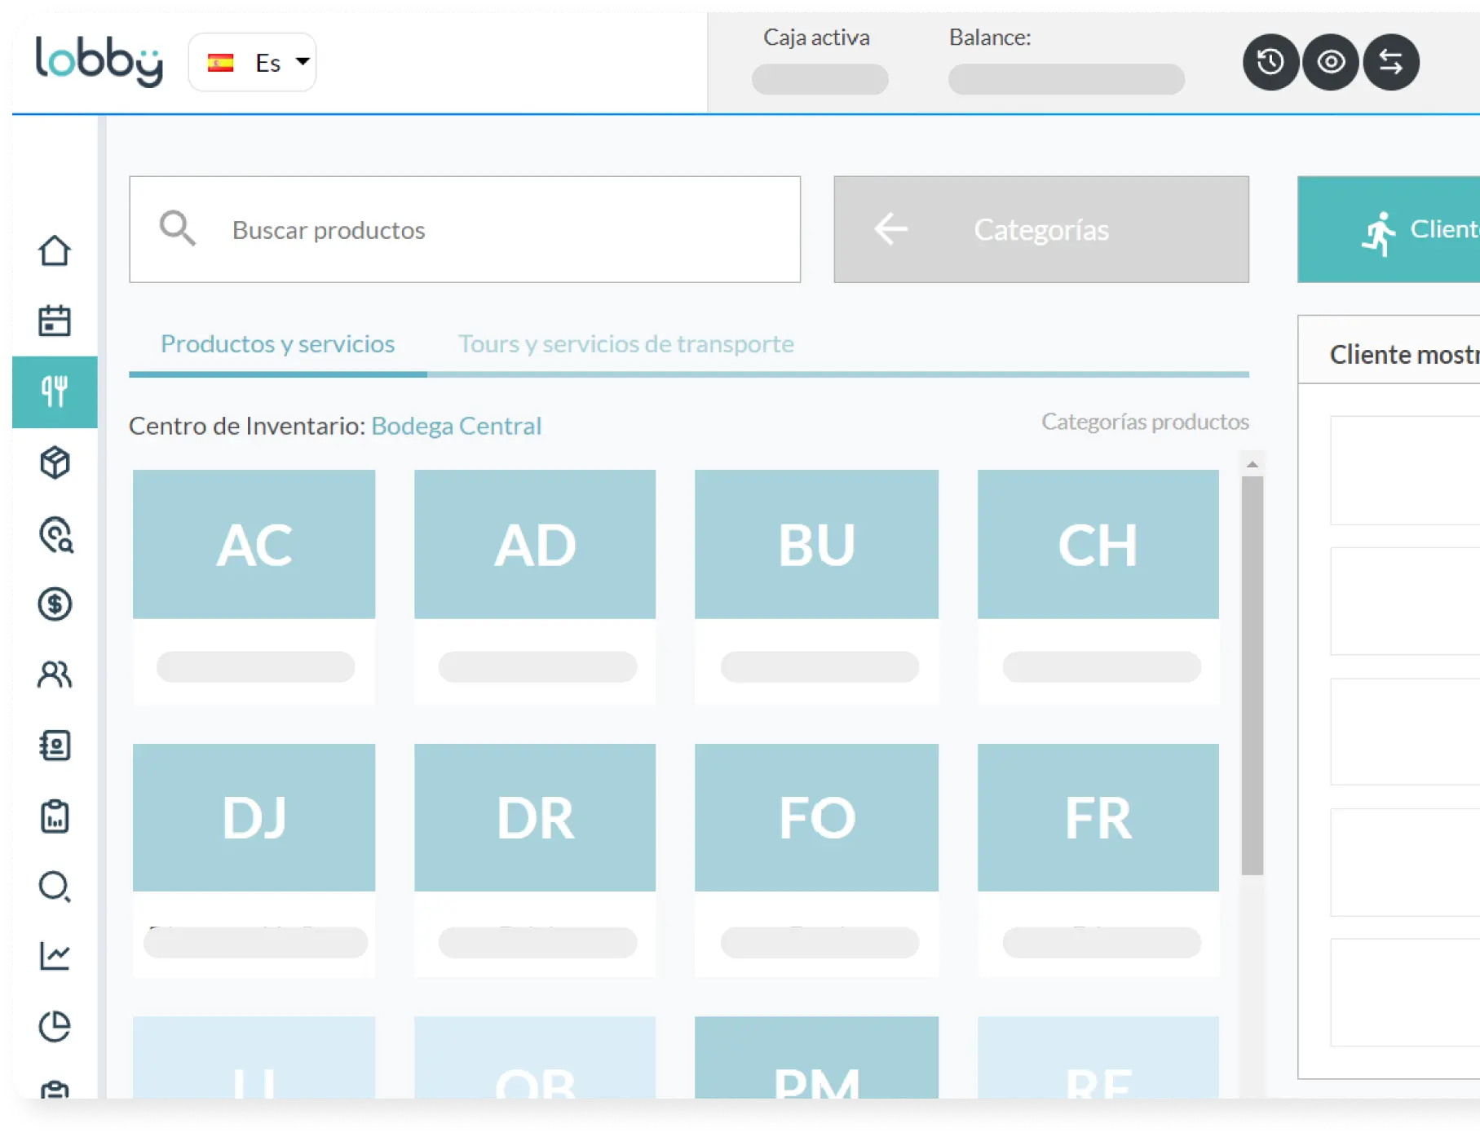This screenshot has width=1480, height=1137.
Task: Open the home icon in sidebar
Action: point(55,250)
